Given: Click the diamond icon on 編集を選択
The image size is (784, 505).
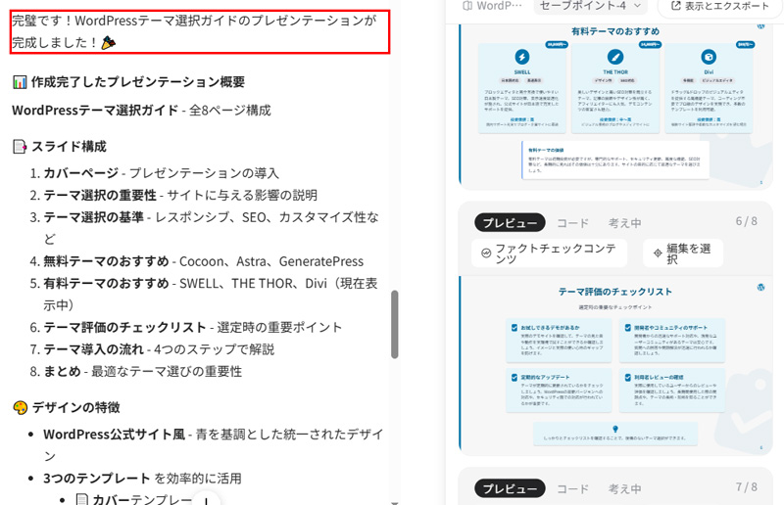Looking at the screenshot, I should pos(658,253).
